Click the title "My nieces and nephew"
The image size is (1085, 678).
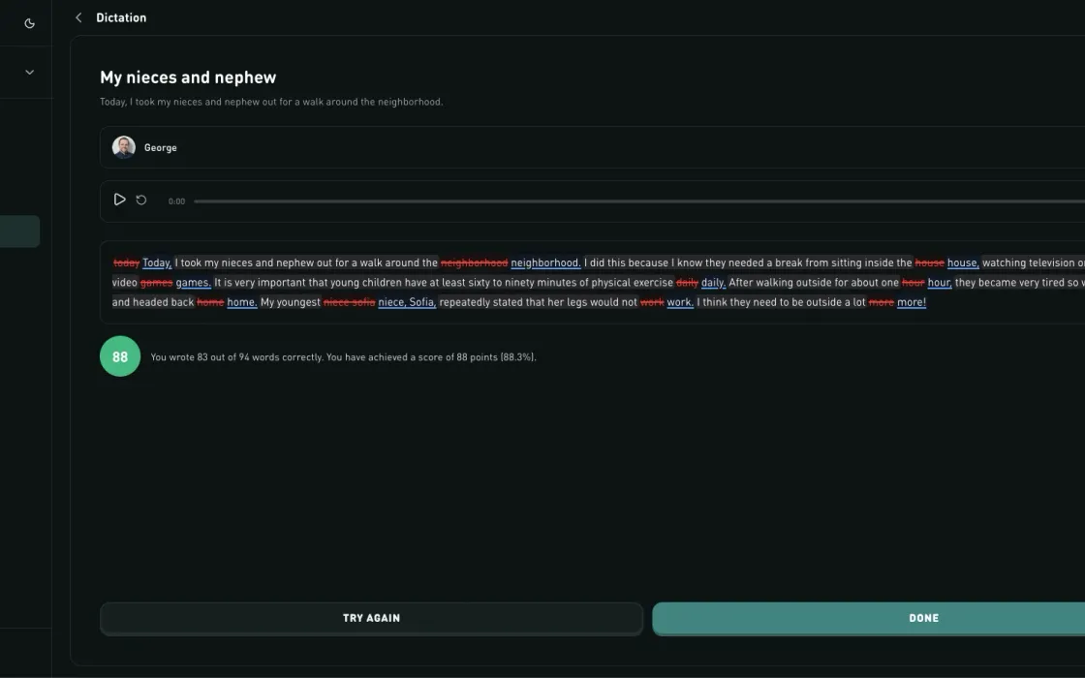[x=188, y=77]
